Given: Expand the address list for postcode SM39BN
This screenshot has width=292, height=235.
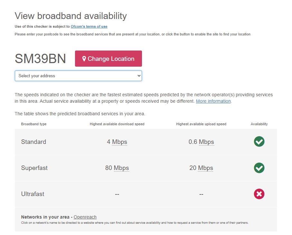Looking at the screenshot, I should click(78, 76).
